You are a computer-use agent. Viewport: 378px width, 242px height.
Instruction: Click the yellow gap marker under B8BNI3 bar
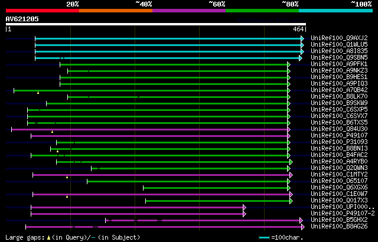pos(58,151)
